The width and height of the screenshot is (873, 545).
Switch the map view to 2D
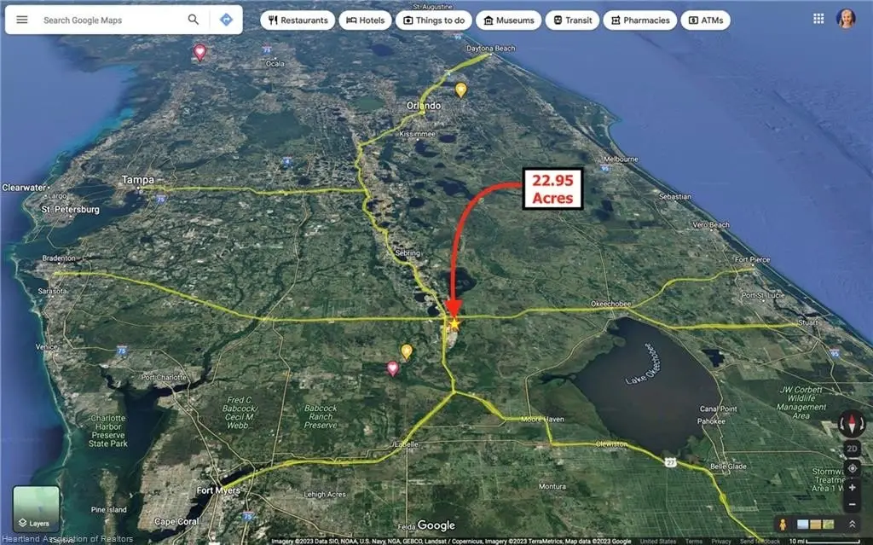pyautogui.click(x=852, y=449)
